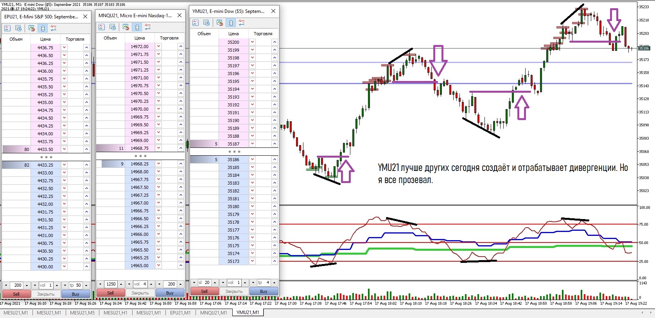Open the table-with-clock icon in YMU21 window
Screen dimensions: 655x318
coord(206,23)
